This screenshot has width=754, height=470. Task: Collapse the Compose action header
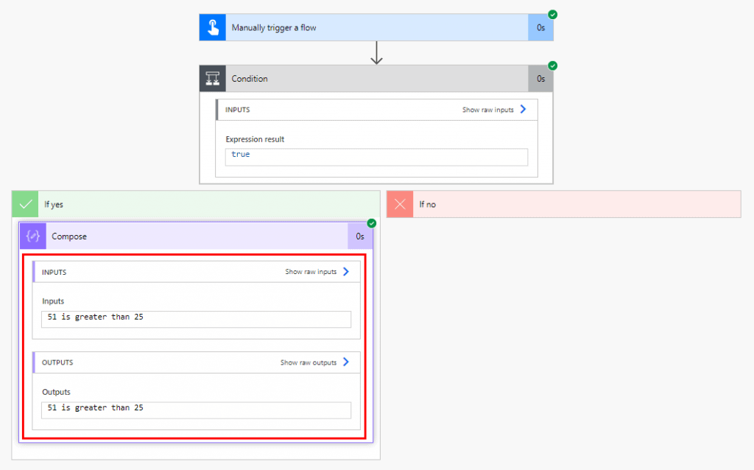(196, 236)
